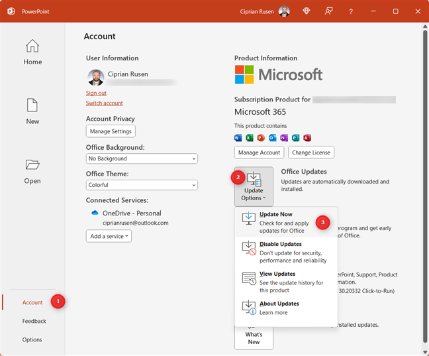Image resolution: width=429 pixels, height=356 pixels.
Task: Open PowerPoint Options from sidebar
Action: (32, 339)
